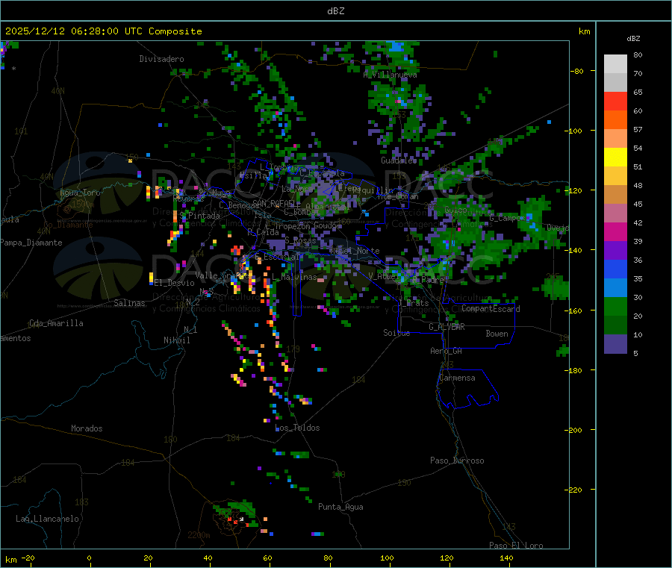Click the Pampa_Diamante label
The width and height of the screenshot is (672, 568).
point(31,243)
